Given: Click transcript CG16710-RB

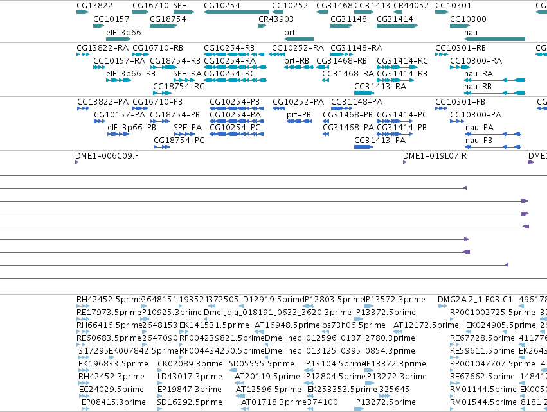Looking at the screenshot, I should coord(157,47).
